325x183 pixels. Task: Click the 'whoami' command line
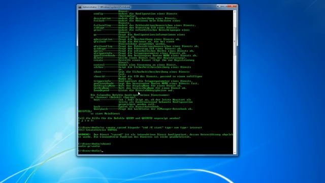(94, 144)
